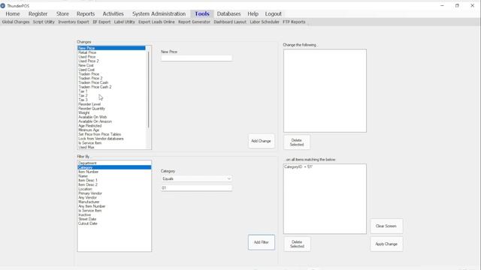Image resolution: width=481 pixels, height=270 pixels.
Task: Open the Labor Scheduler
Action: 265,22
